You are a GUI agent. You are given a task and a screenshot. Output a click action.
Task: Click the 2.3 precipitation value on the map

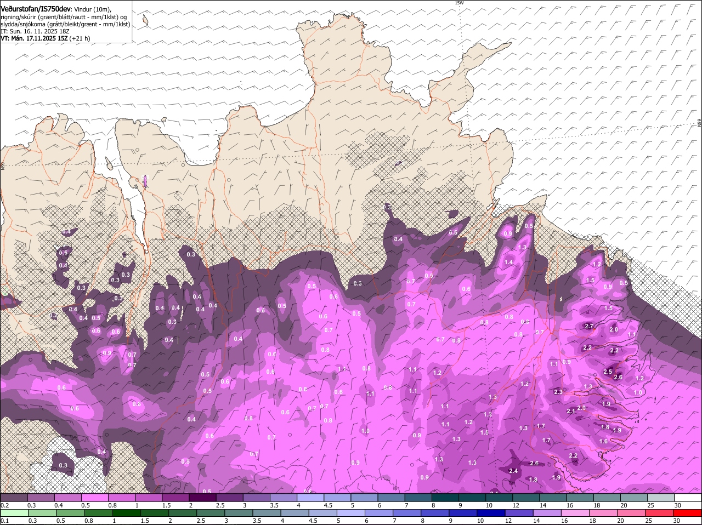pos(558,391)
